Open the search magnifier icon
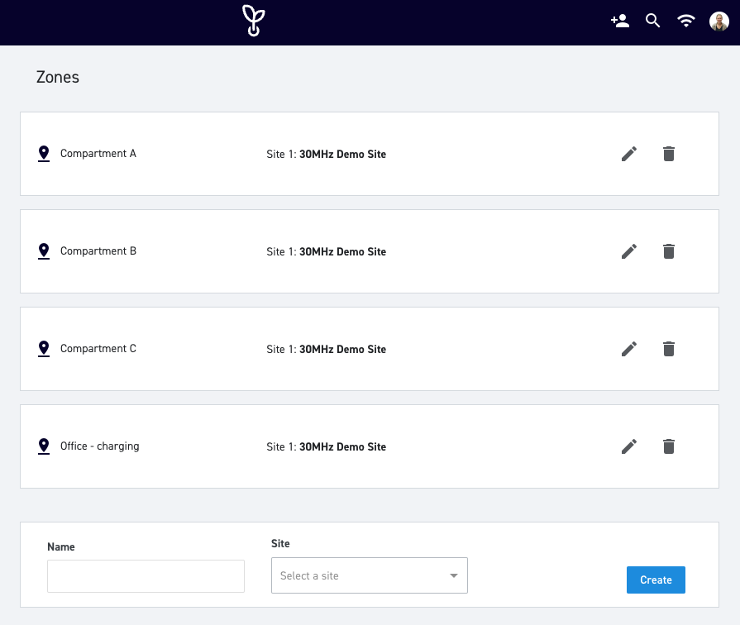The image size is (740, 625). (652, 21)
